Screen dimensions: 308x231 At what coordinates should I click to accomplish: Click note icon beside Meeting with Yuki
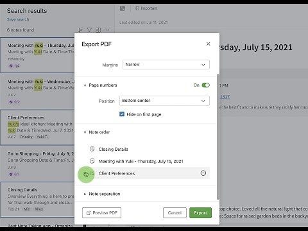pyautogui.click(x=92, y=161)
